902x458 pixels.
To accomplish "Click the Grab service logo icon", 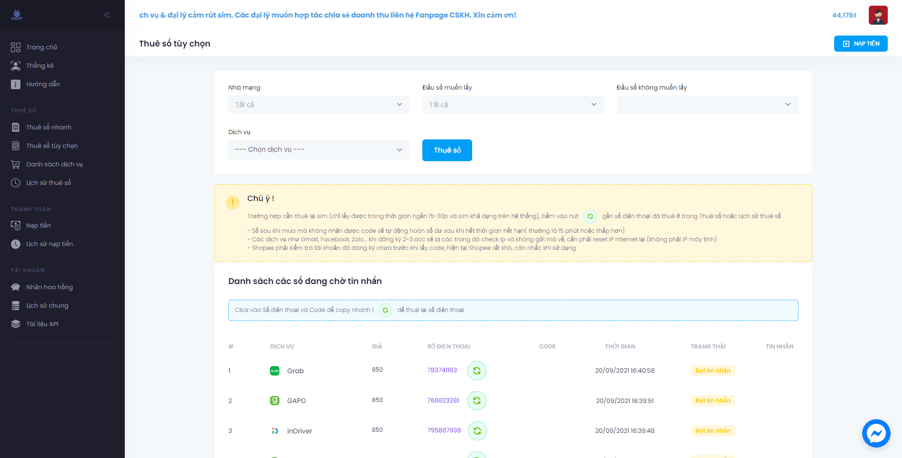I will [275, 371].
